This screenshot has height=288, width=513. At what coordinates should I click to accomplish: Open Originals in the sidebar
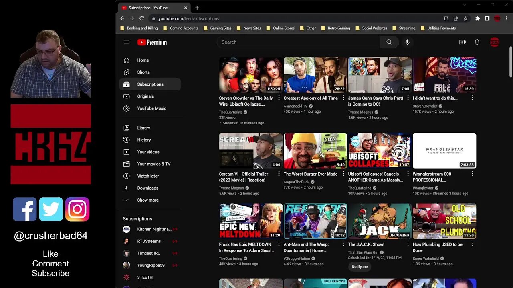[150, 96]
